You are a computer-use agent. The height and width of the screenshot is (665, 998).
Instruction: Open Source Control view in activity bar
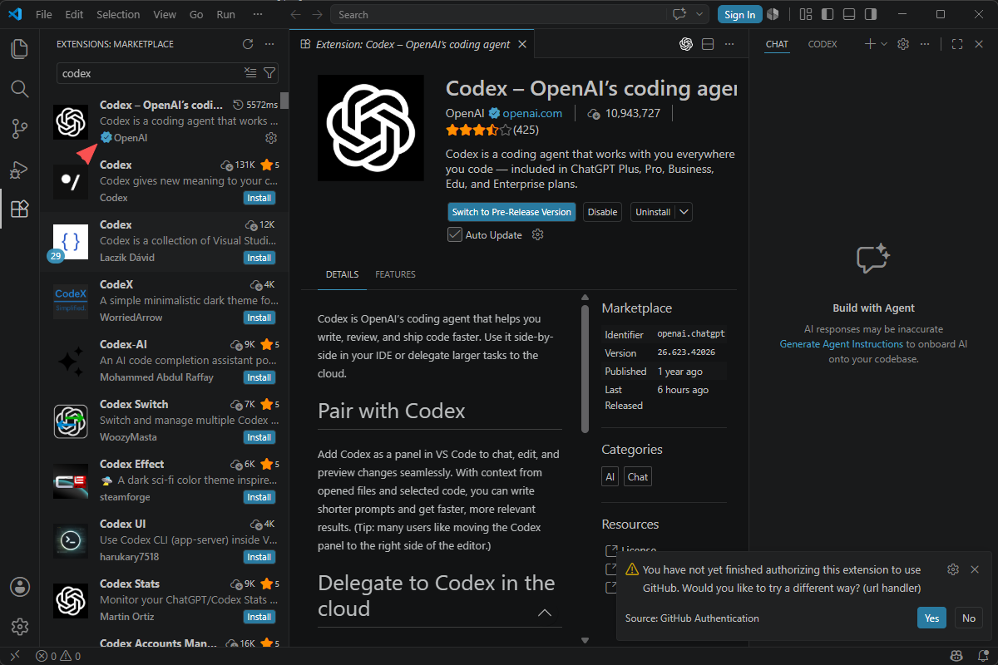[x=20, y=128]
